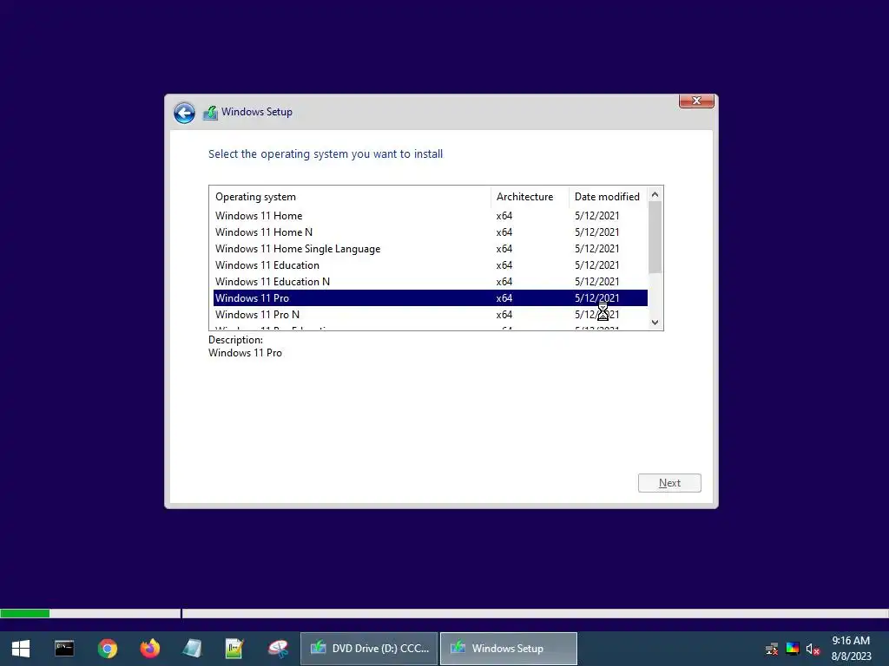Launch Google Chrome from the taskbar
889x666 pixels.
point(107,649)
